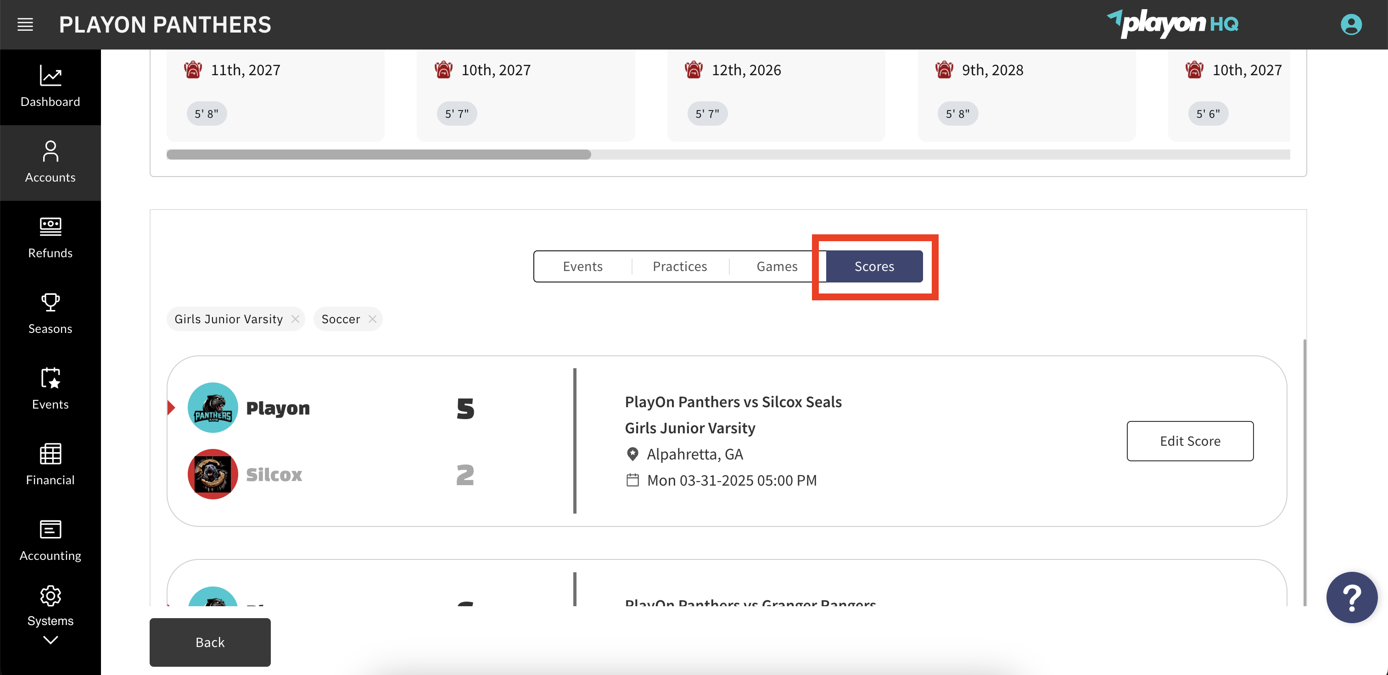Select the Financial sidebar icon
This screenshot has width=1388, height=675.
pos(50,464)
